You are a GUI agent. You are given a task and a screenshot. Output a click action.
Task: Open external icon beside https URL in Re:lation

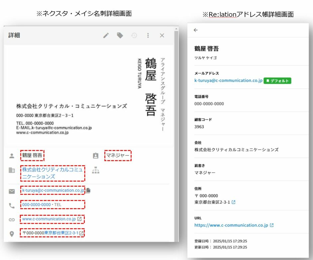coord(272,225)
